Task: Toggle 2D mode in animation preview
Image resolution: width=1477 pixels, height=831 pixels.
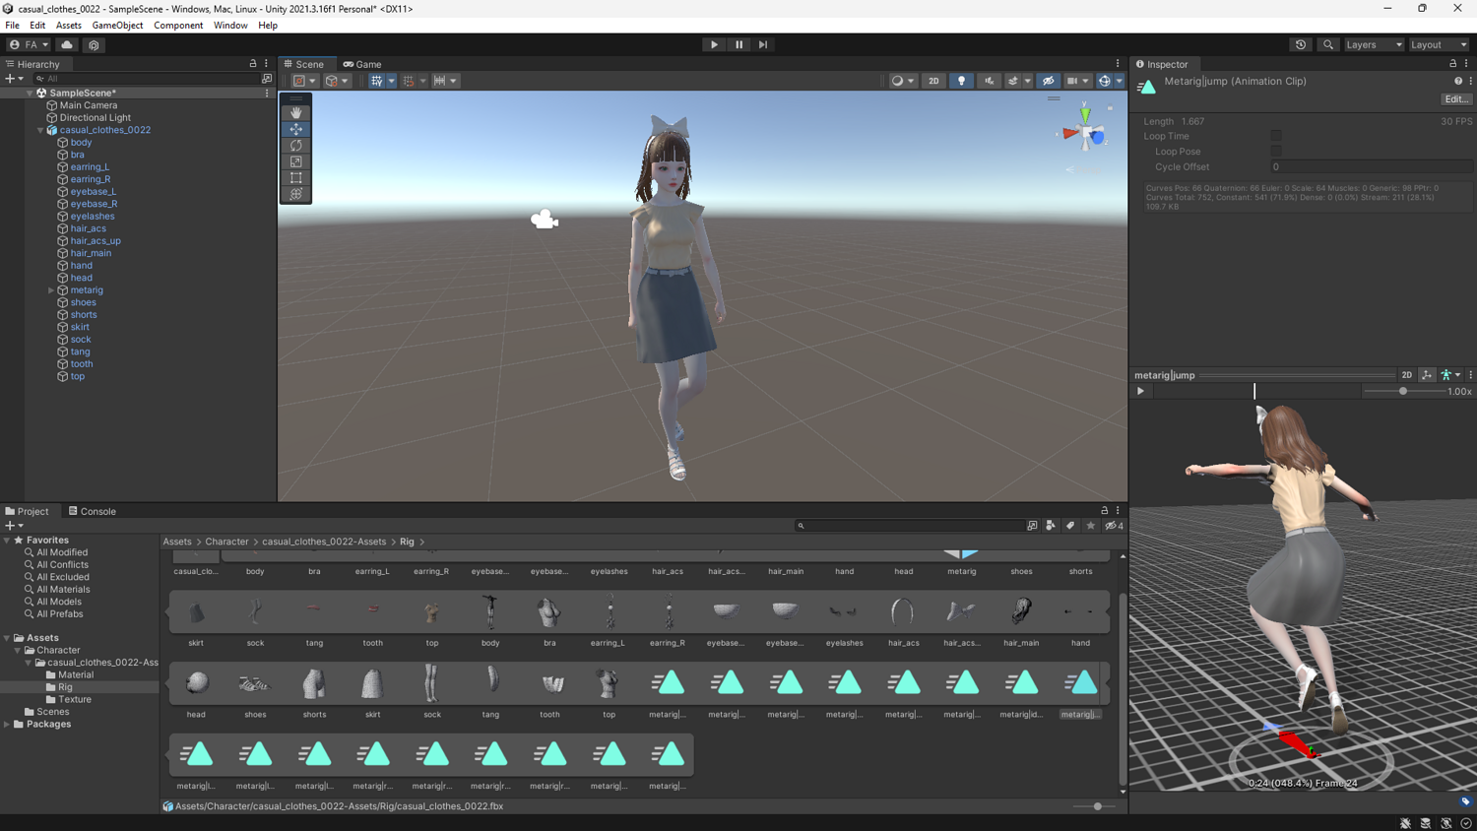Action: (x=1407, y=375)
